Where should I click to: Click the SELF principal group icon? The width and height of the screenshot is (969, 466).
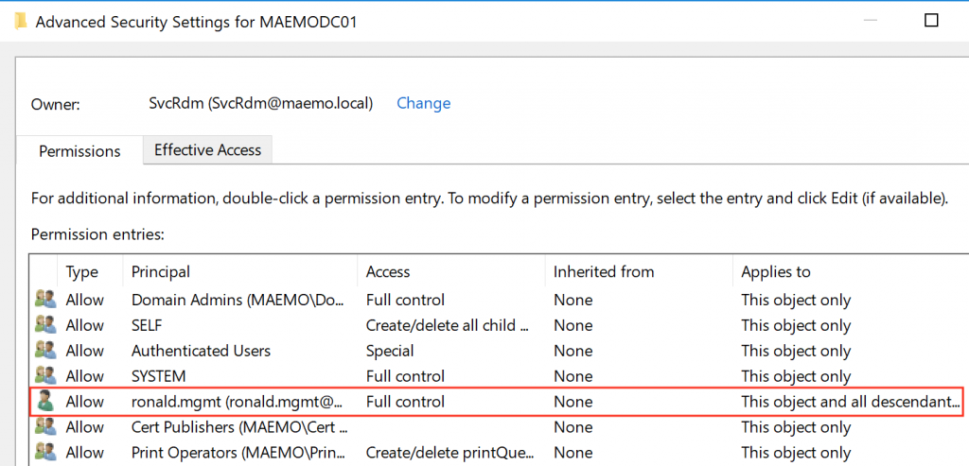coord(44,325)
